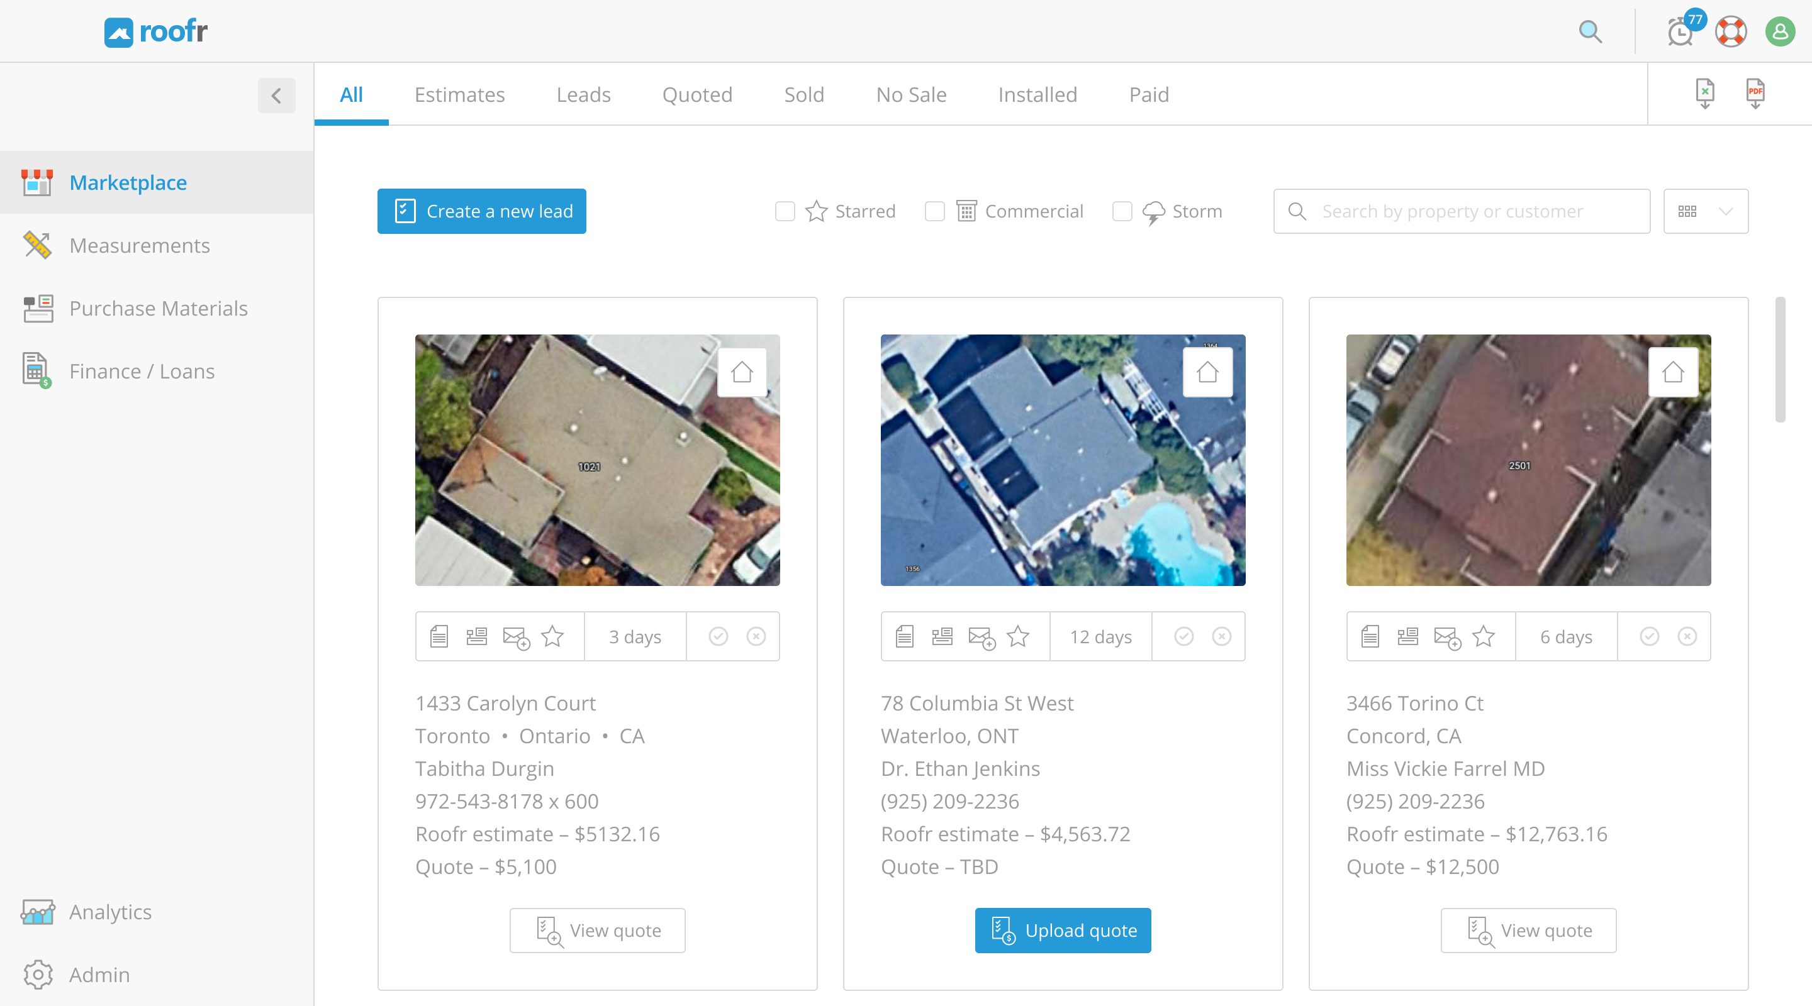Open the No Sale tab
This screenshot has height=1006, width=1812.
point(910,95)
